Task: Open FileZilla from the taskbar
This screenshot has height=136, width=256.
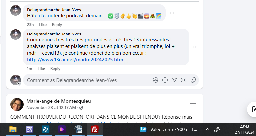Action: tap(95, 129)
